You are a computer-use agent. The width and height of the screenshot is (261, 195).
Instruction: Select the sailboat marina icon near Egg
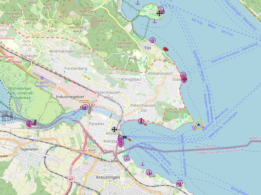(x=152, y=40)
